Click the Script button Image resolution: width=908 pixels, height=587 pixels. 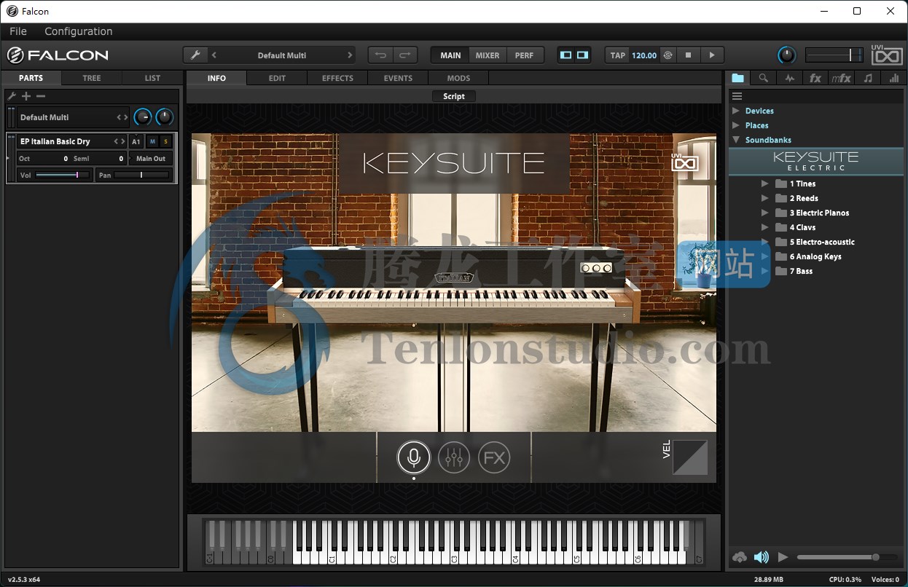pos(454,96)
